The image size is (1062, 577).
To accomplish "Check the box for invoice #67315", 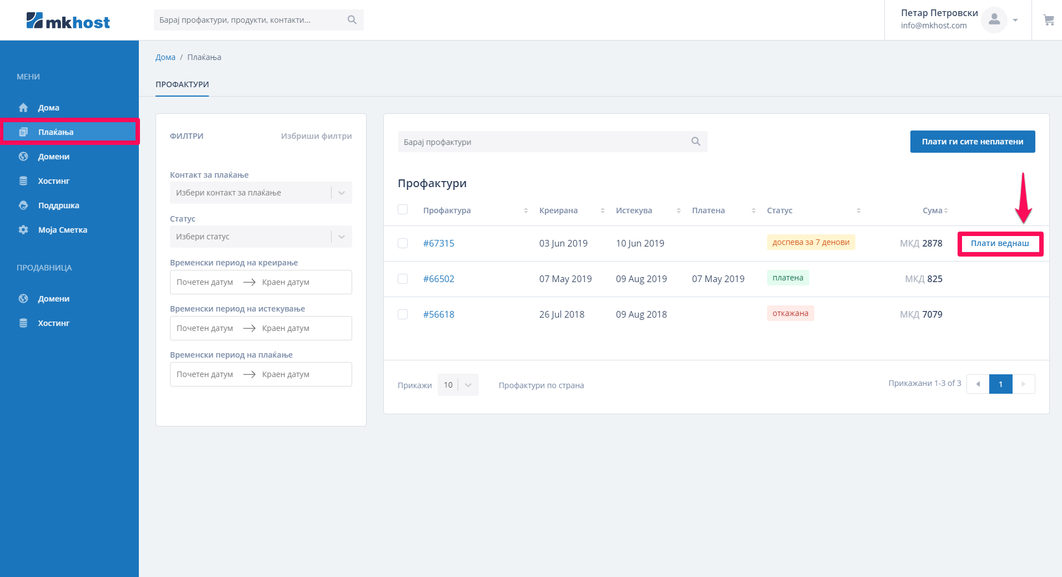I will coord(403,243).
